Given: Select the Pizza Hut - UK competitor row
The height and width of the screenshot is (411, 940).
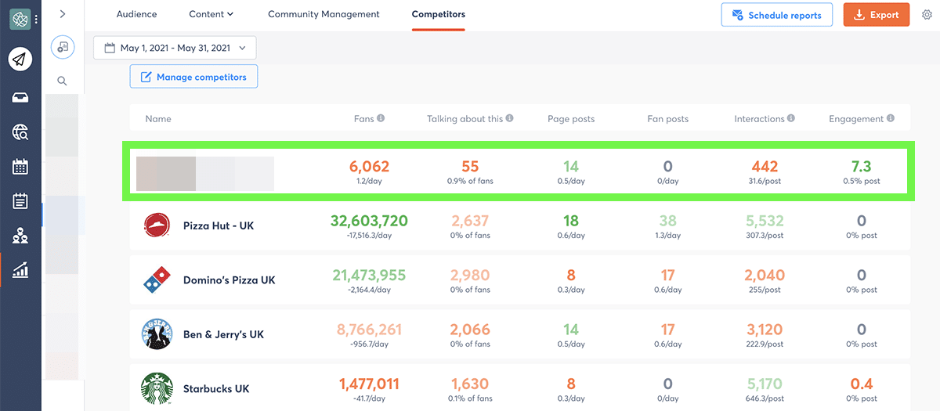Looking at the screenshot, I should pos(218,225).
